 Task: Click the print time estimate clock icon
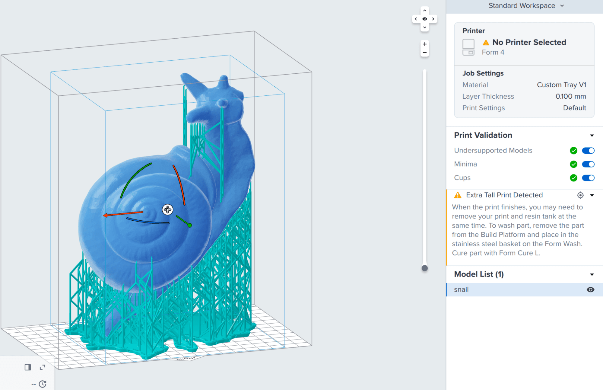pyautogui.click(x=43, y=384)
